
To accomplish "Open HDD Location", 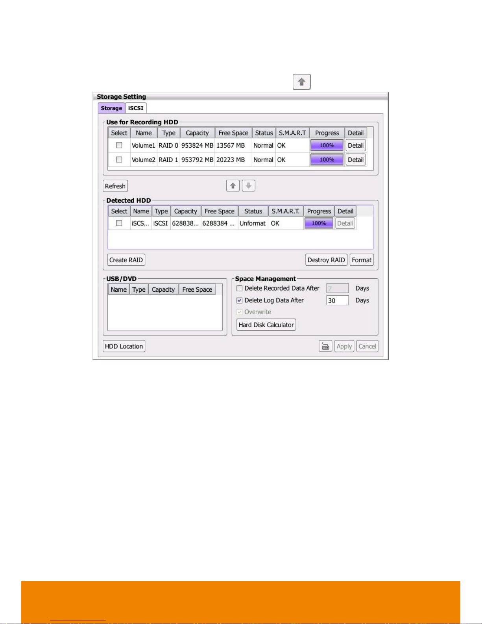I will [x=124, y=346].
